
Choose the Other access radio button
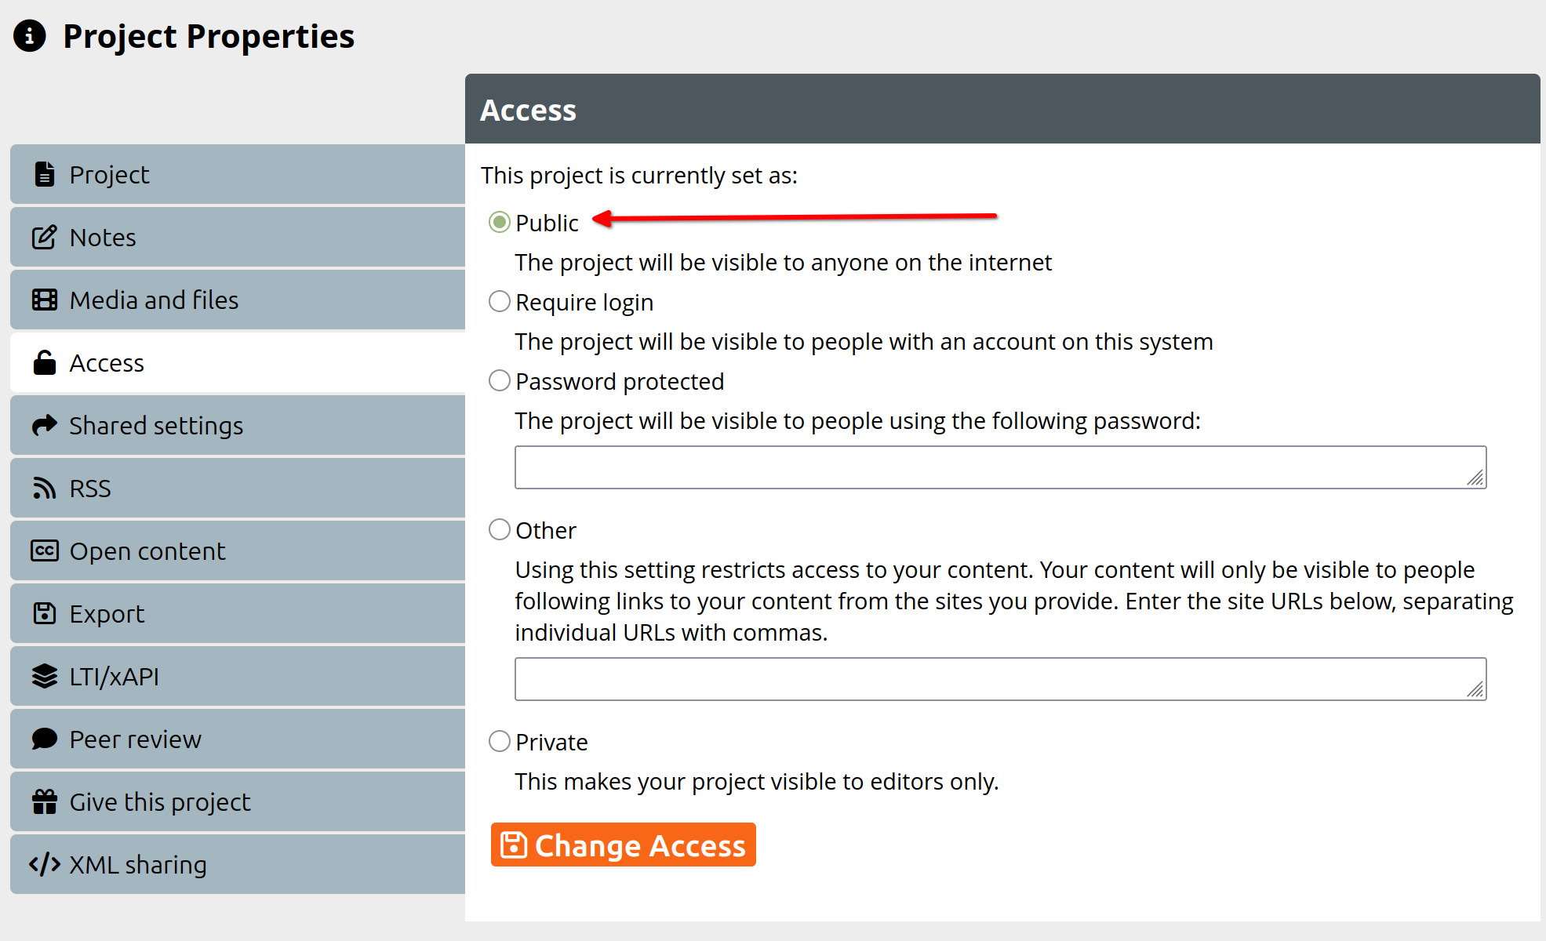click(x=500, y=530)
